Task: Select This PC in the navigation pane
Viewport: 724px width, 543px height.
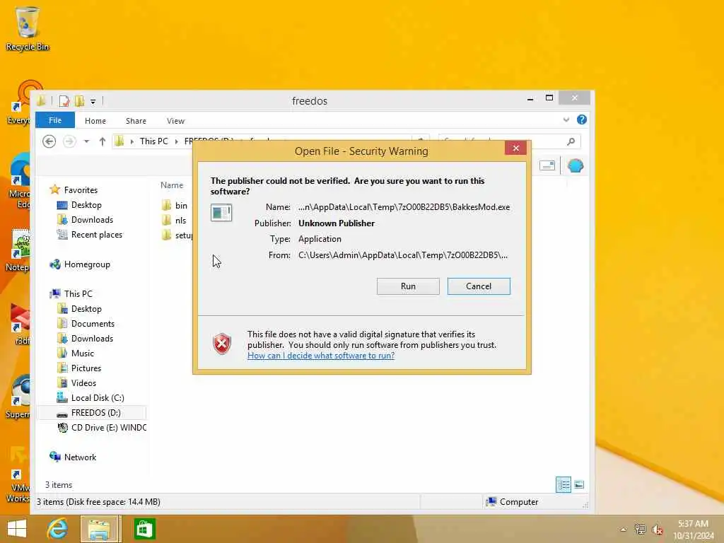Action: click(78, 293)
